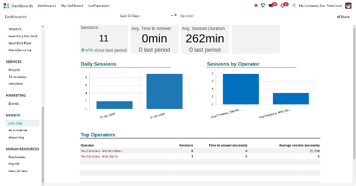The width and height of the screenshot is (356, 186).
Task: Click the Avg. Session Duration scorecard
Action: pos(205,39)
